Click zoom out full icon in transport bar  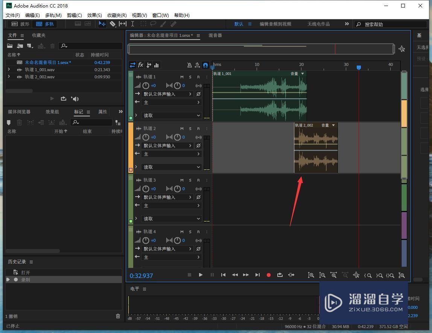click(x=356, y=275)
